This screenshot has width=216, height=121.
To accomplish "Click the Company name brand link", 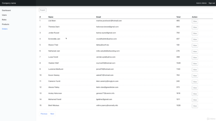I will click(9, 3).
